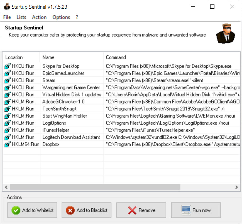The width and height of the screenshot is (242, 224).
Task: Click the Dropbox.exe /systemstartup command cell
Action: tap(173, 144)
